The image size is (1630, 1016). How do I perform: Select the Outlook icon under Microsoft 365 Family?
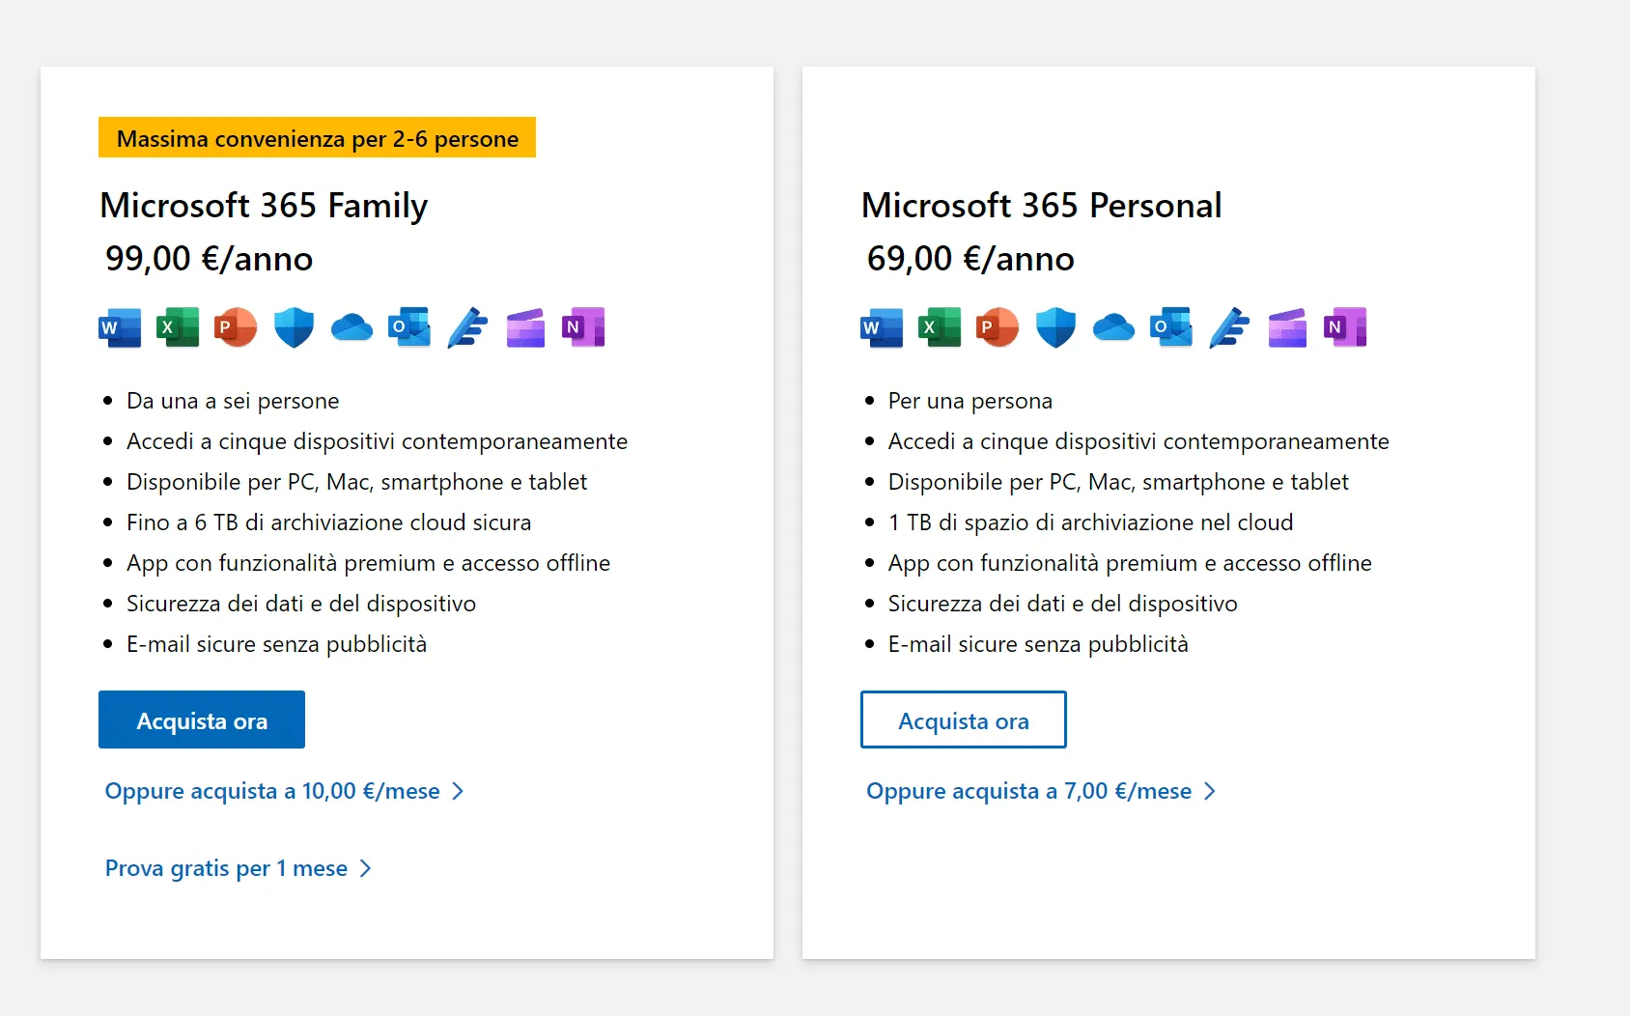click(x=407, y=326)
